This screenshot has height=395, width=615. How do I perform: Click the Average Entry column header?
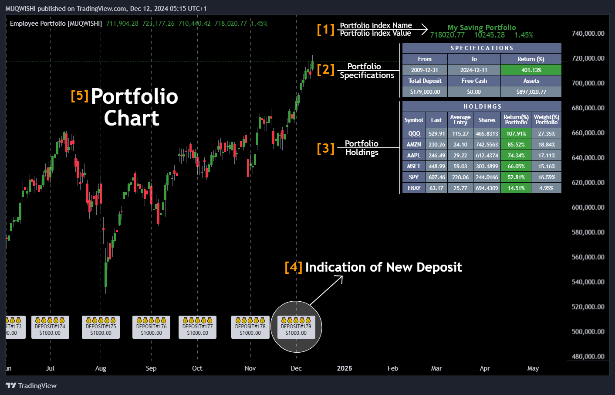(x=460, y=120)
